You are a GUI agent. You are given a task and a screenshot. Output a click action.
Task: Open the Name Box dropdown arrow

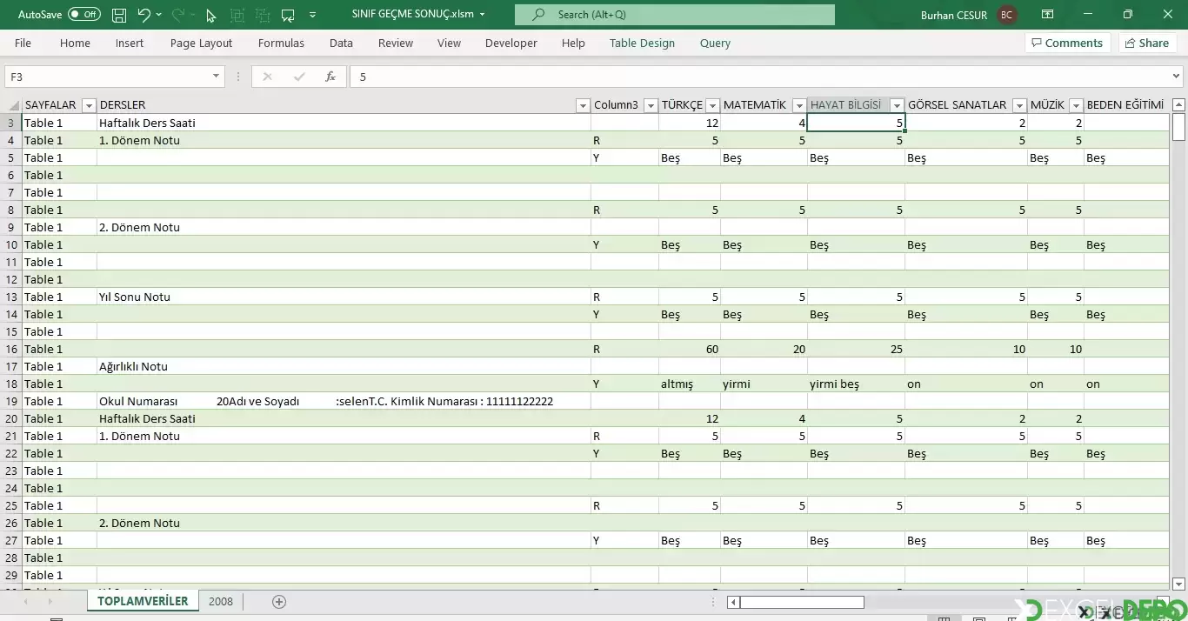coord(217,77)
